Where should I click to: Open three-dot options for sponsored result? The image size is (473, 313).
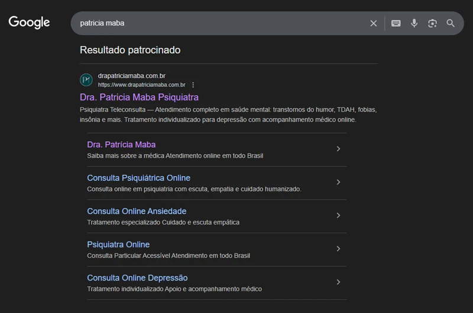point(193,85)
